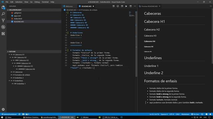Open errors and warnings count in status bar
This screenshot has width=213, height=119.
pos(26,114)
